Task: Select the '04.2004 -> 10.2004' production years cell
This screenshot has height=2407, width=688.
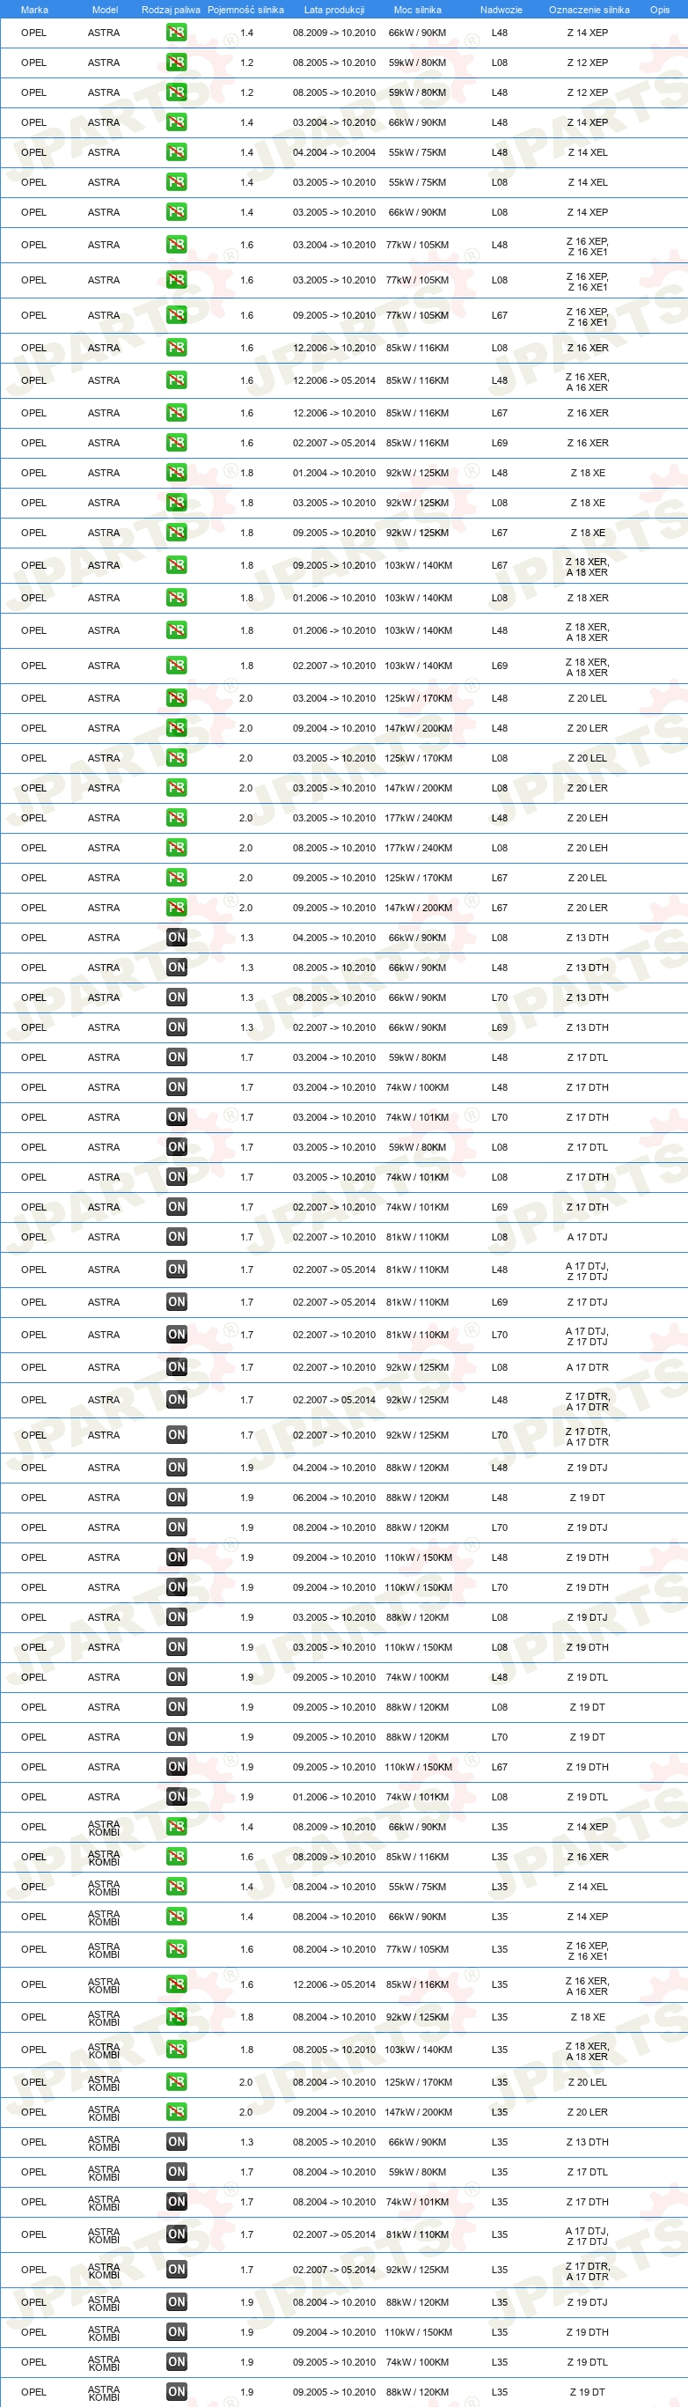Action: tap(334, 152)
